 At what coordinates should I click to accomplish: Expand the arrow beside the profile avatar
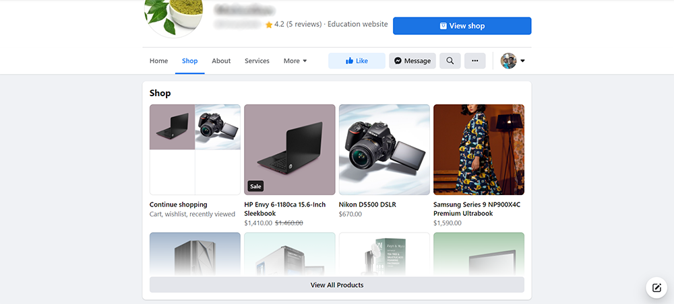click(x=523, y=61)
